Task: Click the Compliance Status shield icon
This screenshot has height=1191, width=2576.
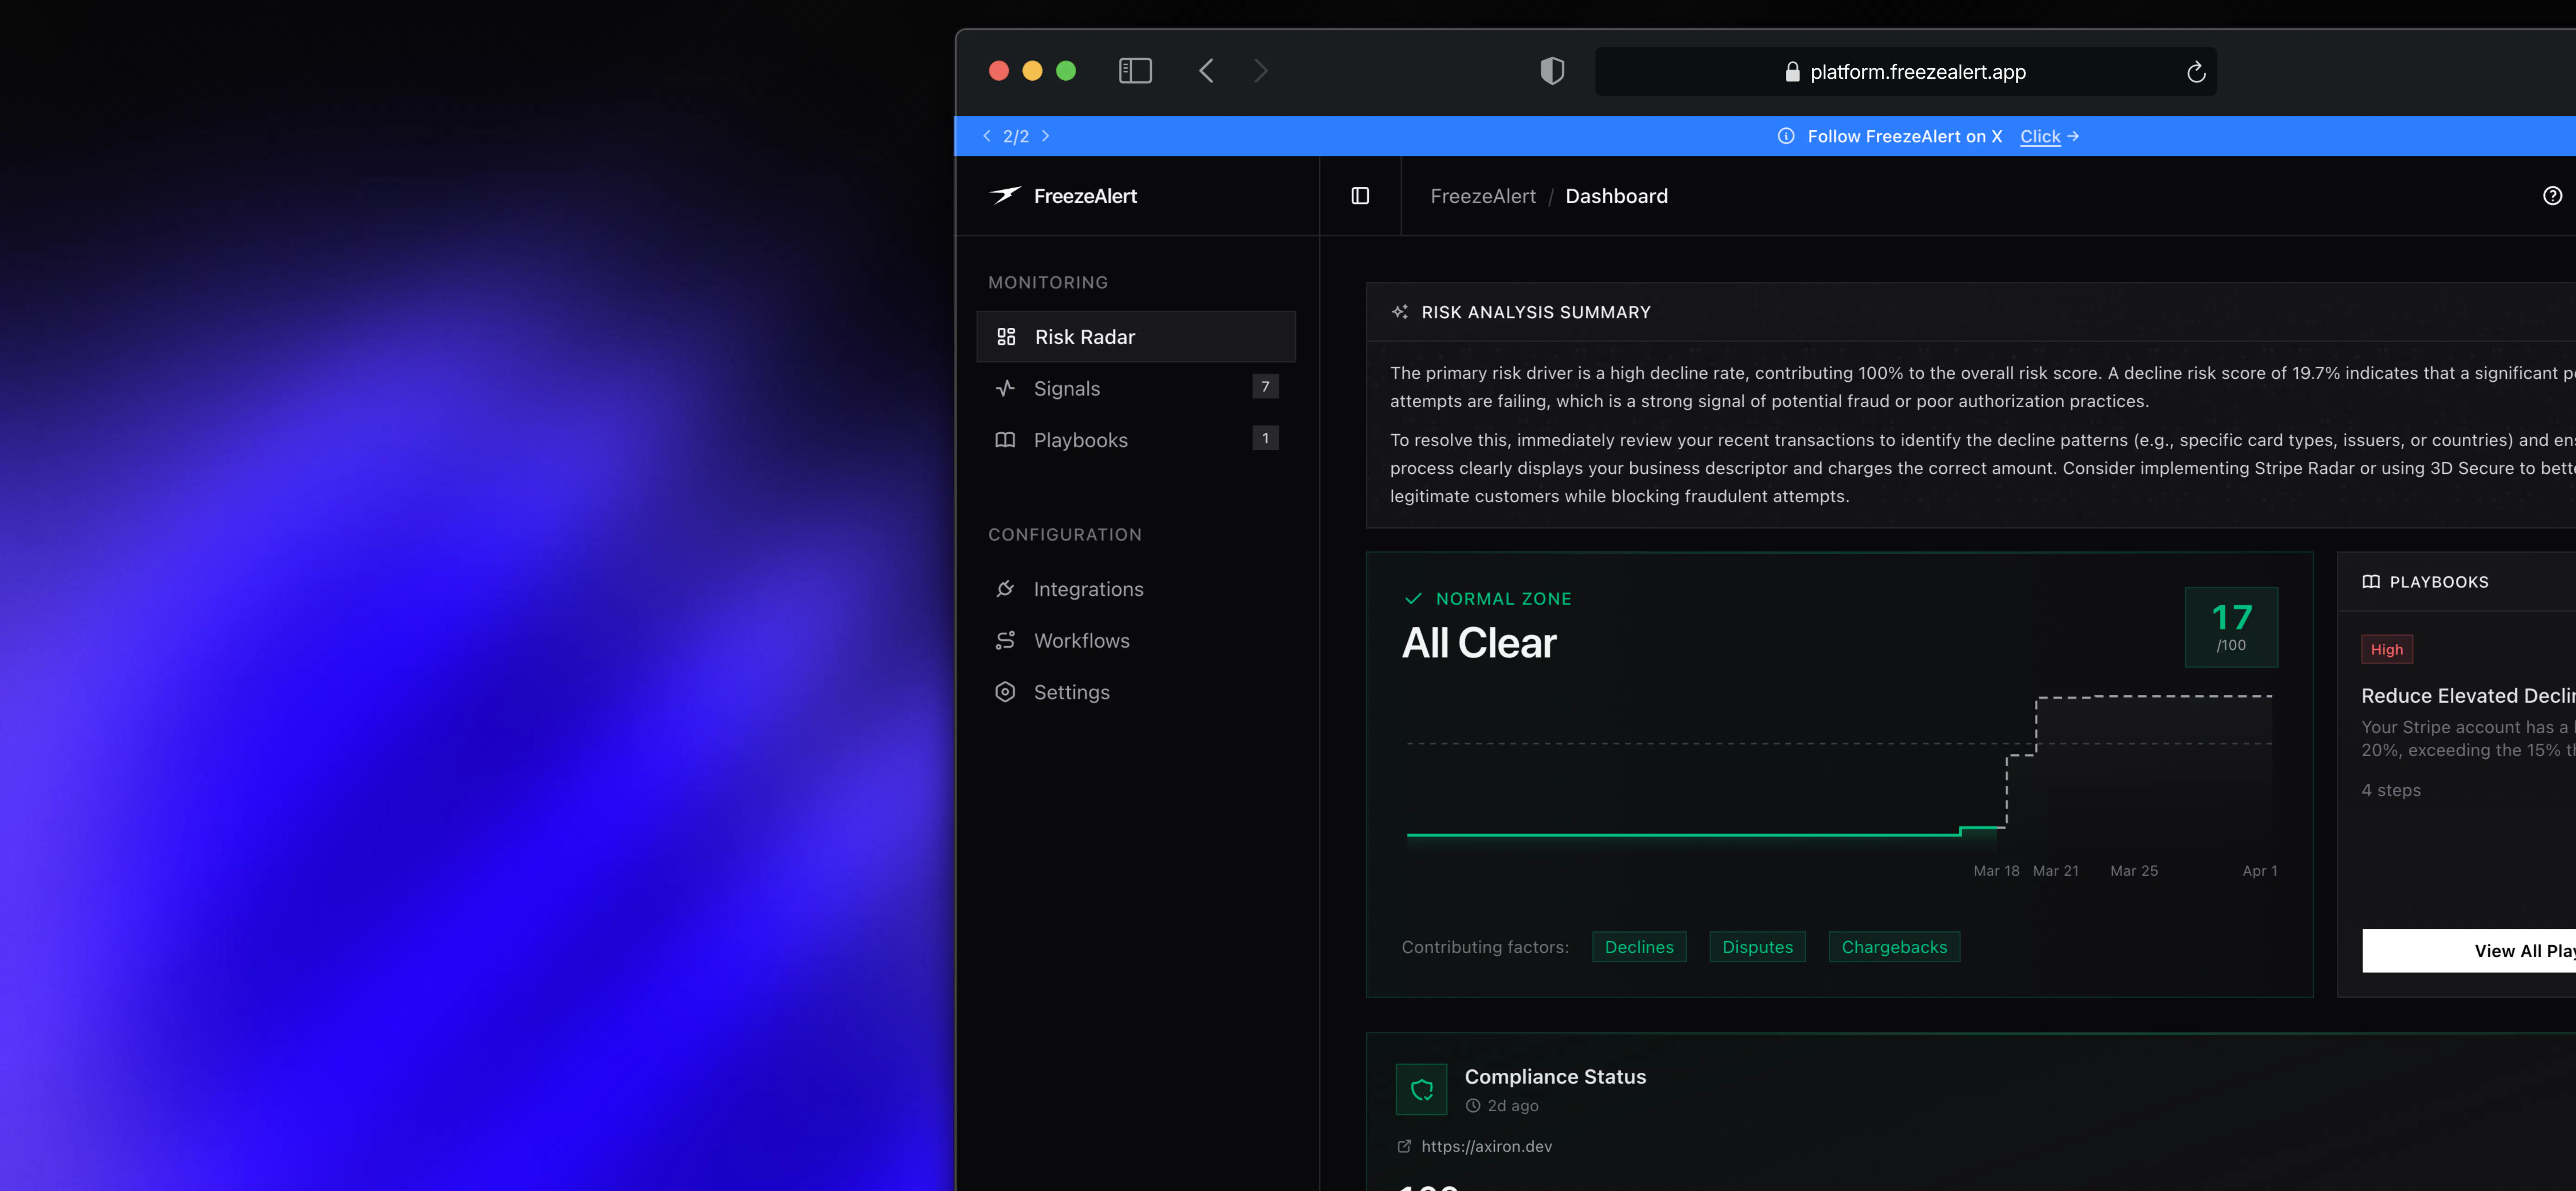Action: 1422,1089
